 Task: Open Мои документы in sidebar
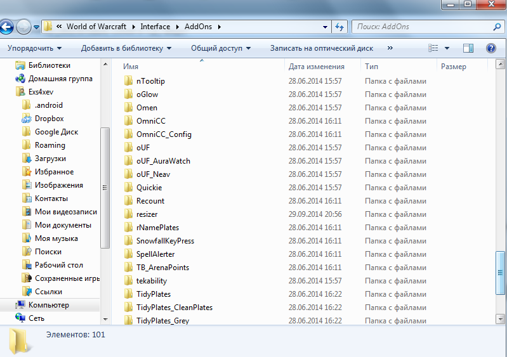tap(56, 225)
